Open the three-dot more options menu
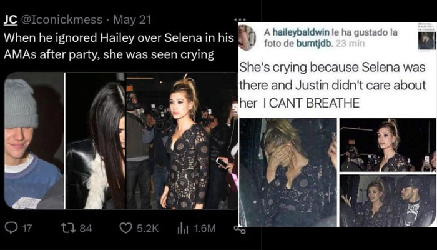 tap(240, 20)
